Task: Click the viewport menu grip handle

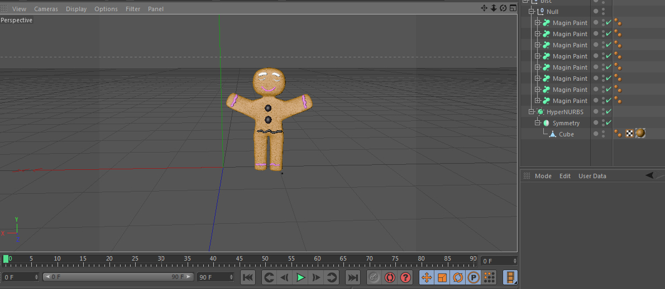Action: point(4,8)
